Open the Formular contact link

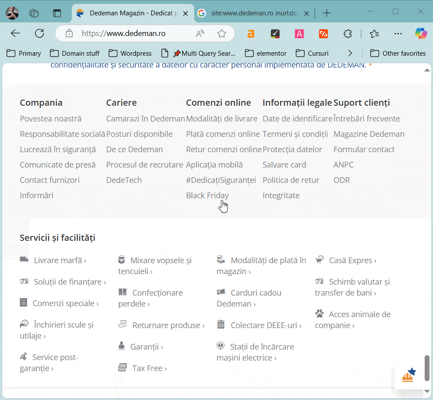[364, 149]
